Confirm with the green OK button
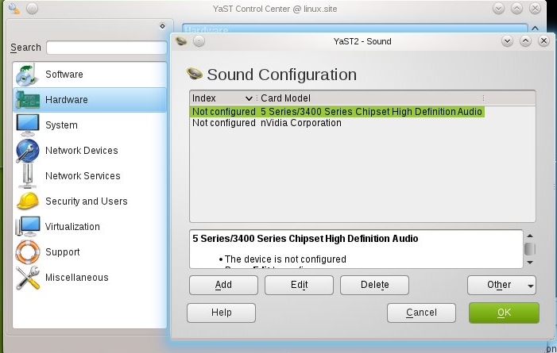The image size is (557, 353). pyautogui.click(x=504, y=313)
